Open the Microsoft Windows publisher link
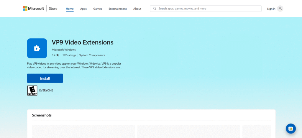302x138 pixels. coord(64,50)
